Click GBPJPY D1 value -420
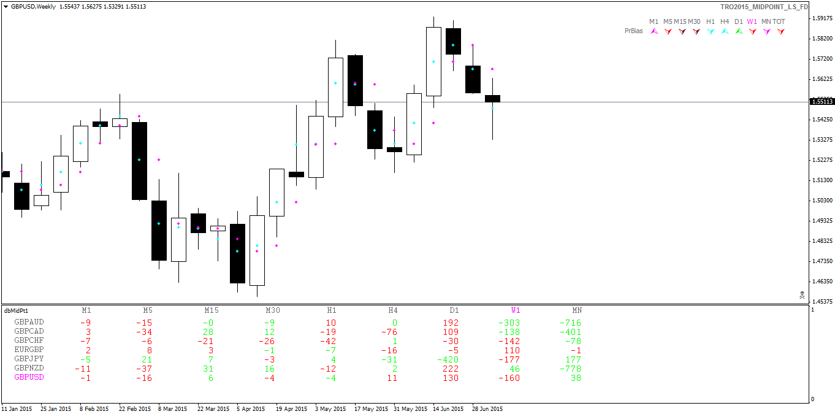This screenshot has height=414, width=835. (x=448, y=359)
